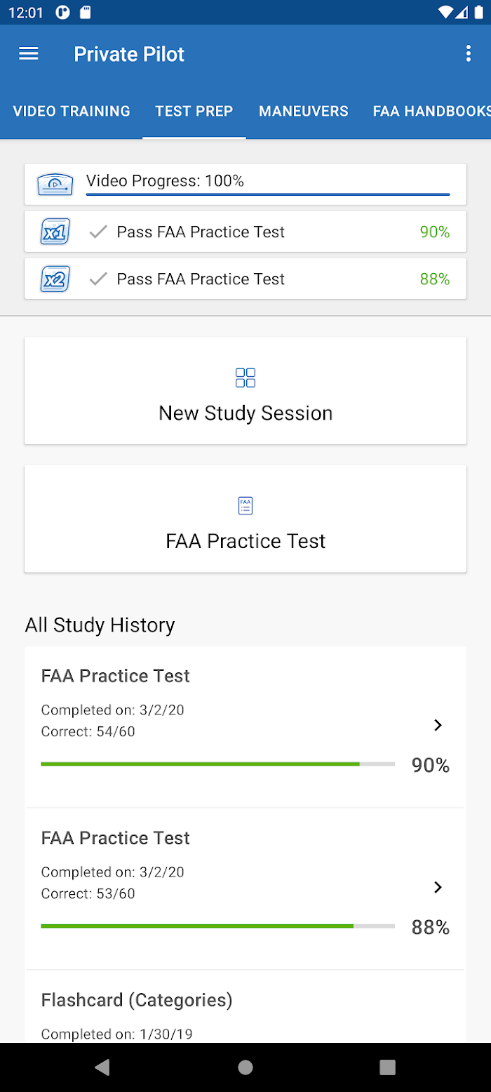Tap the Android back navigation button
491x1092 pixels.
click(x=103, y=1067)
